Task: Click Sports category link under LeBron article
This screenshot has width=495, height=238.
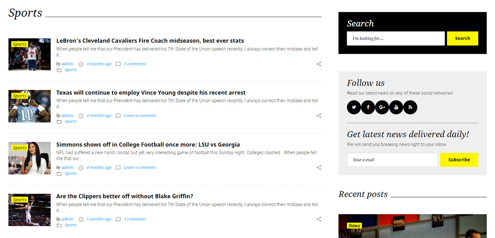Action: (x=70, y=70)
